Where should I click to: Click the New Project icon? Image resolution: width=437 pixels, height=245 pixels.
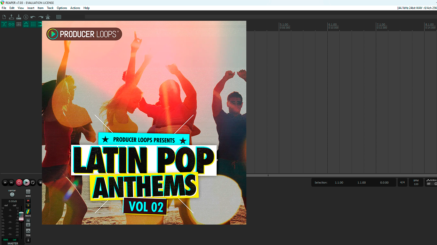4,17
